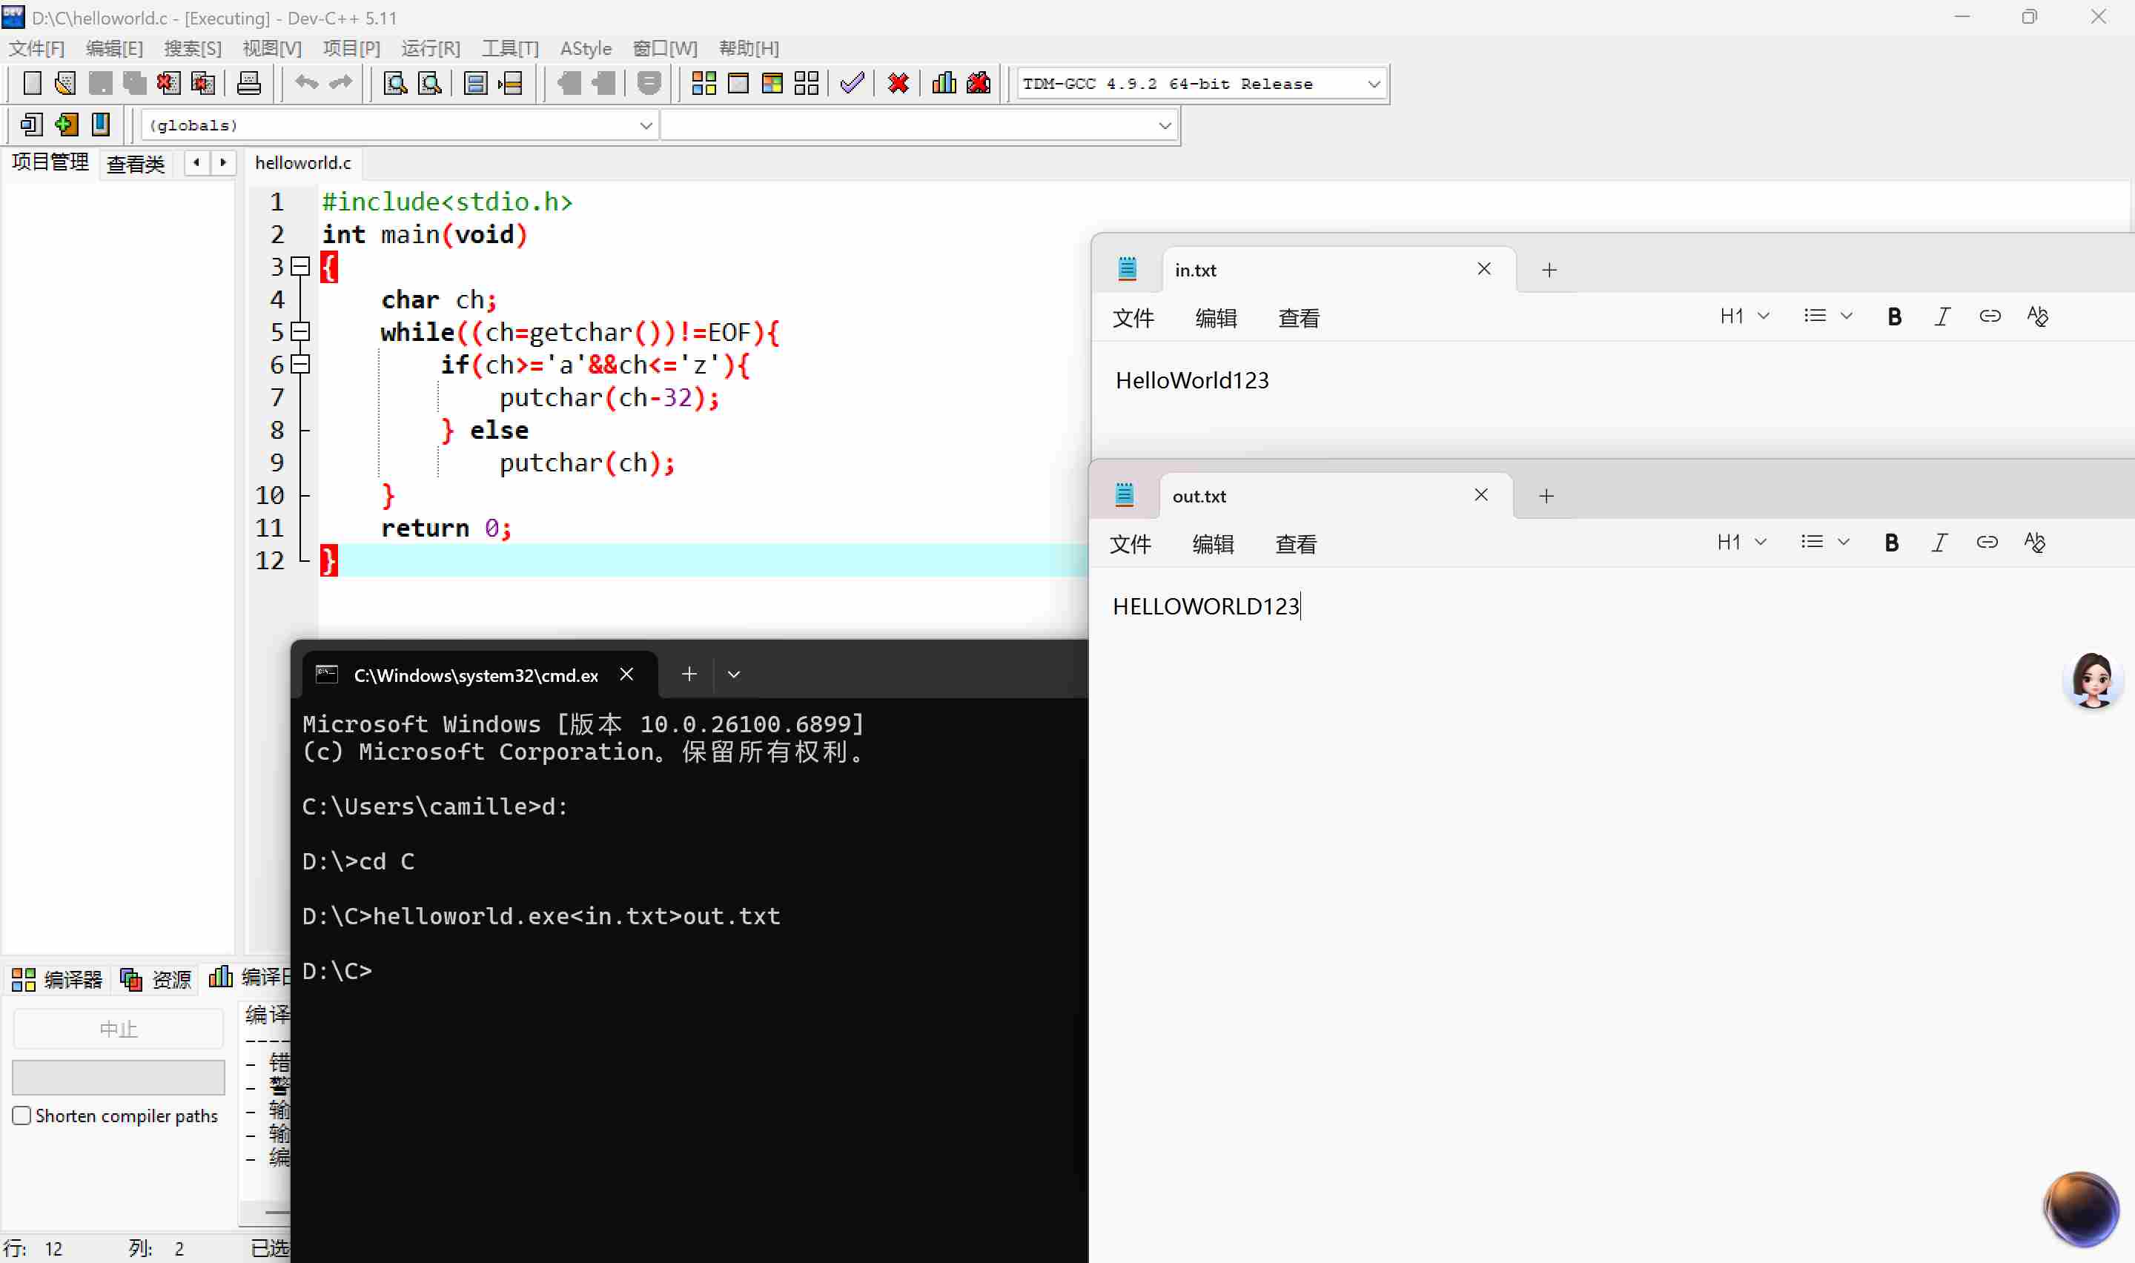The height and width of the screenshot is (1263, 2135).
Task: Enable the Shorten compiler paths checkbox
Action: click(22, 1116)
